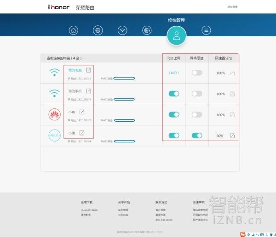Open the 硬盘助手 footer link
This screenshot has height=237, width=276.
pos(86,215)
